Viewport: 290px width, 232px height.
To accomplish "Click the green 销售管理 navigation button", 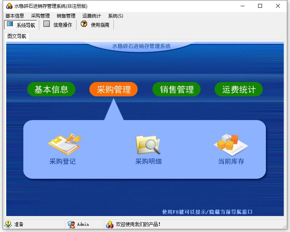I will click(176, 89).
